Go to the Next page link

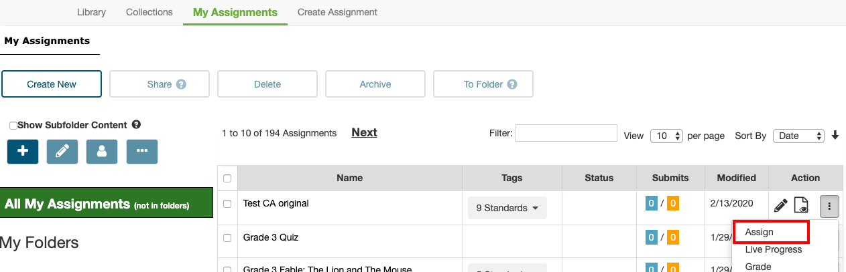[x=364, y=132]
